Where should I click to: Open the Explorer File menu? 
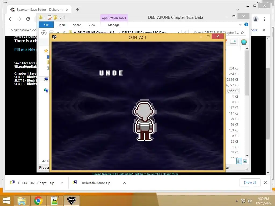tap(46, 25)
